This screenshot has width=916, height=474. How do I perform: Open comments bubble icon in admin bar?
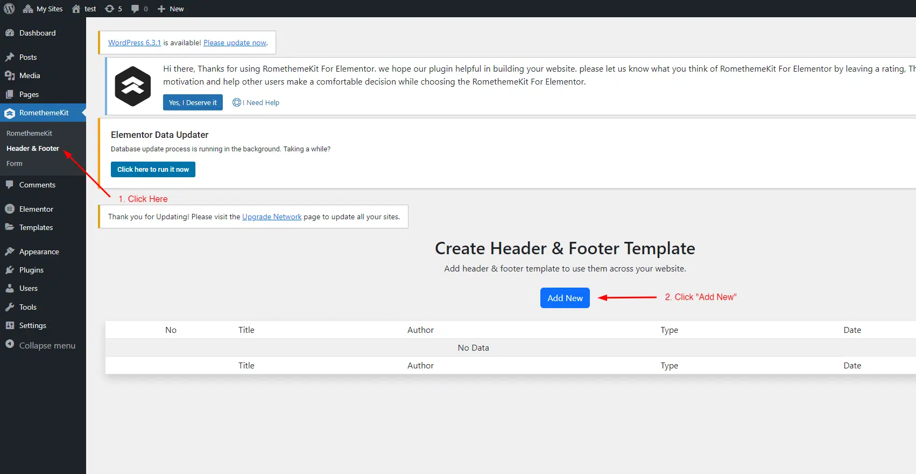135,9
